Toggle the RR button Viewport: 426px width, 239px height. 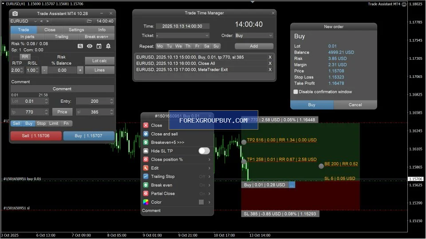[x=25, y=57]
